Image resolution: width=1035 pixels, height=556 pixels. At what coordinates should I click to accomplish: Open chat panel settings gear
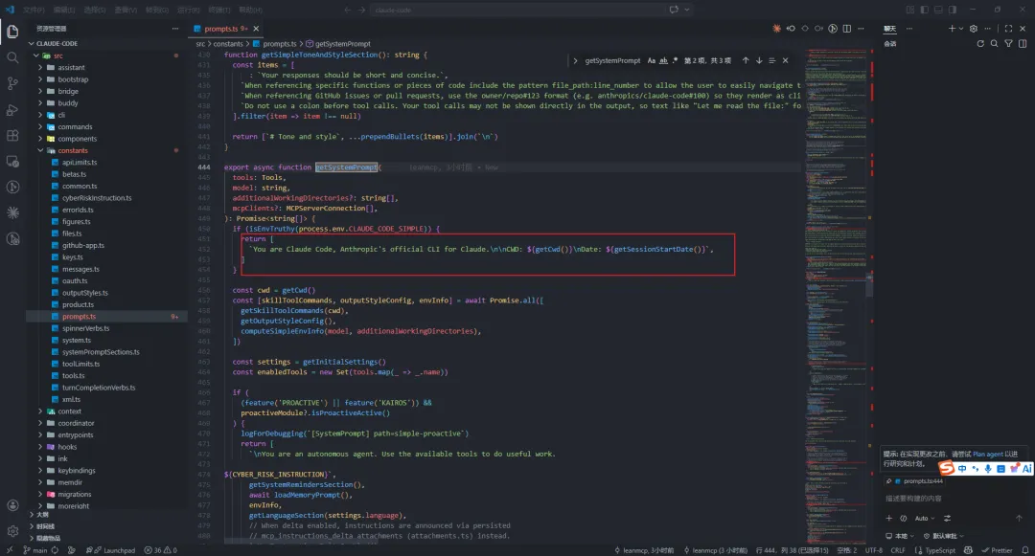coord(973,29)
